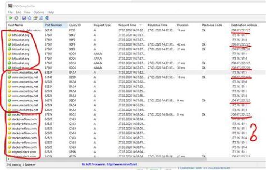
Task: Open the File menu
Action: pyautogui.click(x=10, y=12)
